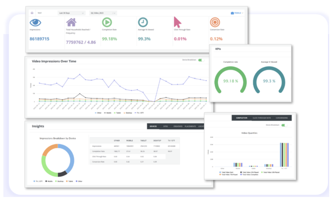The height and width of the screenshot is (202, 336).
Task: Switch to the Sites tab in Insights
Action: coord(165,126)
